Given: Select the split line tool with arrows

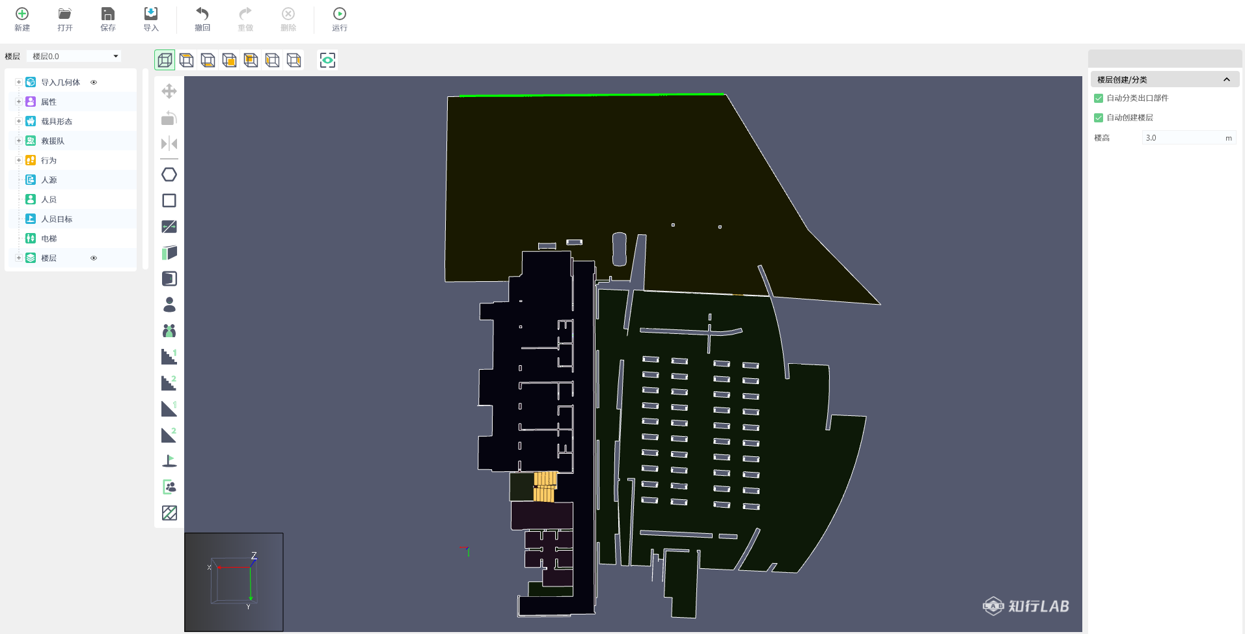Looking at the screenshot, I should [x=169, y=227].
